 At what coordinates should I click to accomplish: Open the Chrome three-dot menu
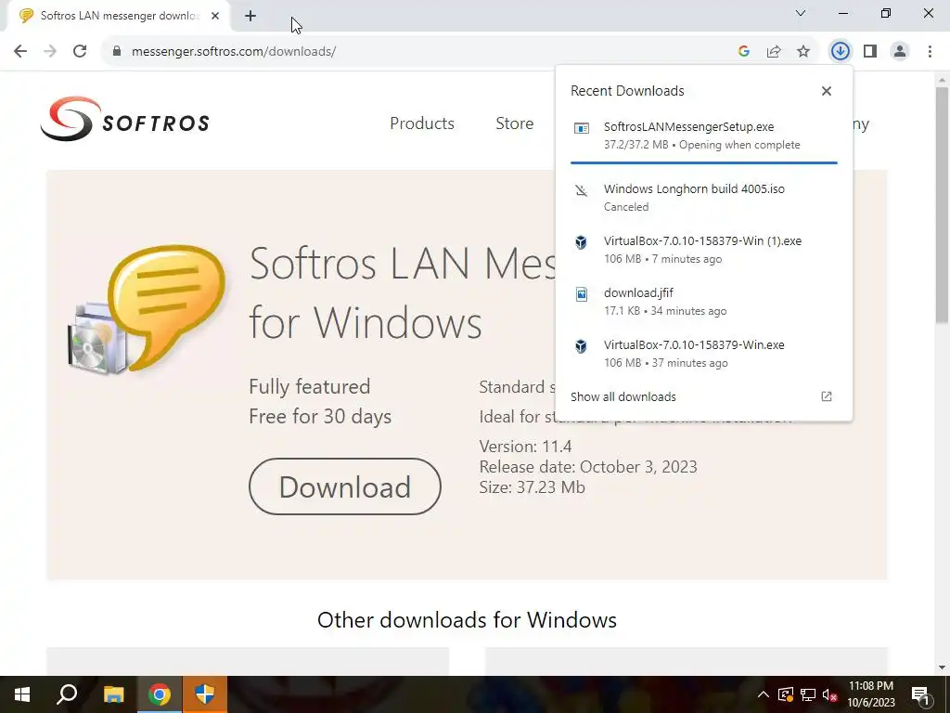930,52
